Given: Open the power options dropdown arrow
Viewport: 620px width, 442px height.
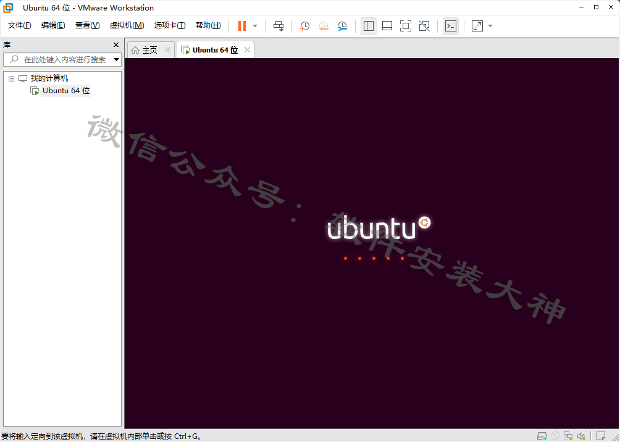Looking at the screenshot, I should coord(254,26).
